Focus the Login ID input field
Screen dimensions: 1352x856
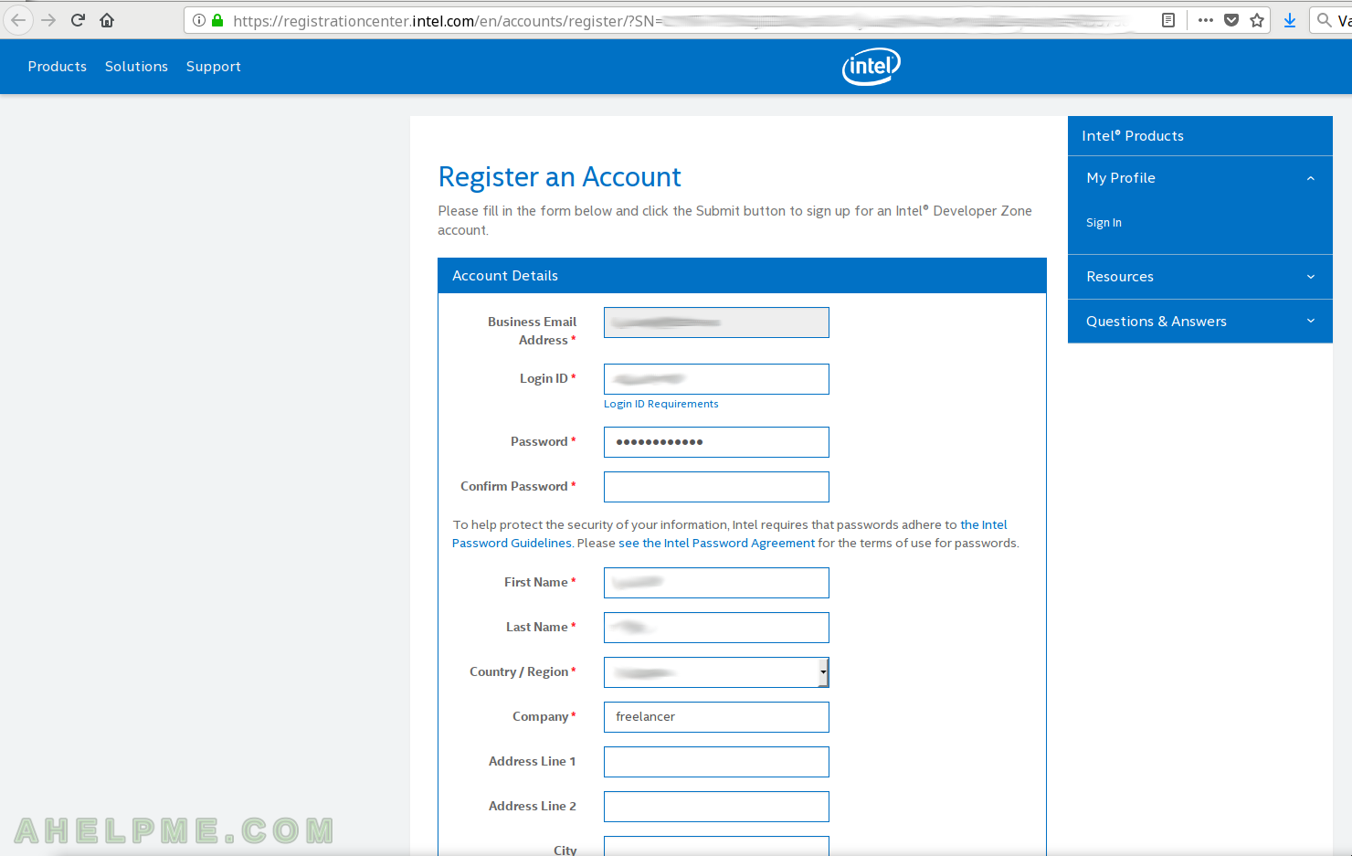pos(716,379)
